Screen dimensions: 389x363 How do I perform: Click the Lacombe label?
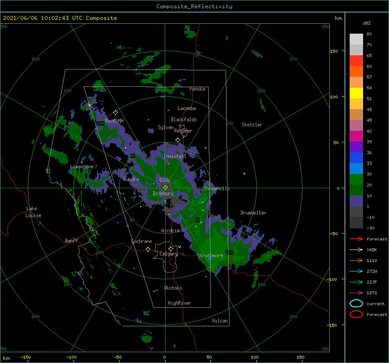tap(187, 108)
